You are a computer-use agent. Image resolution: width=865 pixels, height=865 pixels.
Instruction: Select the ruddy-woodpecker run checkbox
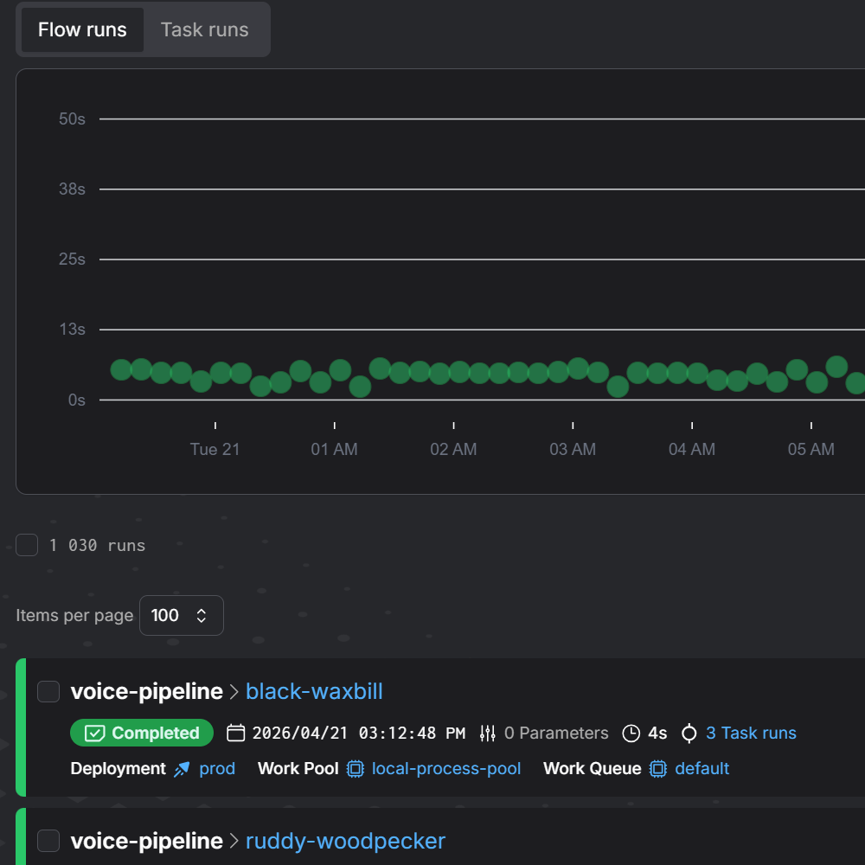click(48, 841)
